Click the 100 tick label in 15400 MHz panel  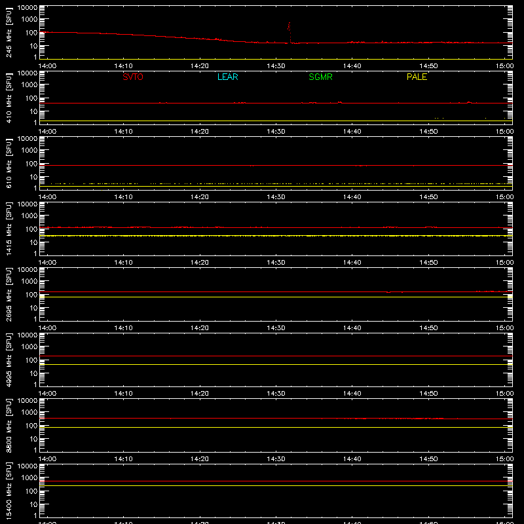[x=31, y=491]
